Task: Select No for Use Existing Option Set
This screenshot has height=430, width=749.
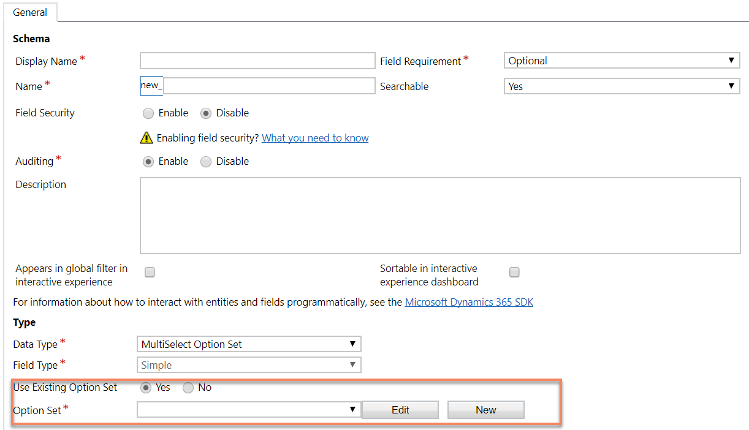Action: point(188,387)
